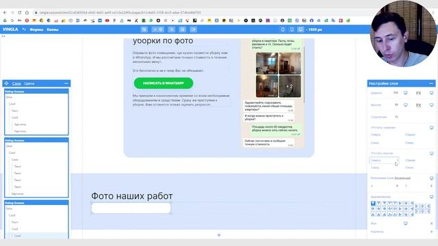This screenshot has height=246, width=438.
Task: Click the green НАПИСАТЬ В WHATSAPP button
Action: pos(164,83)
